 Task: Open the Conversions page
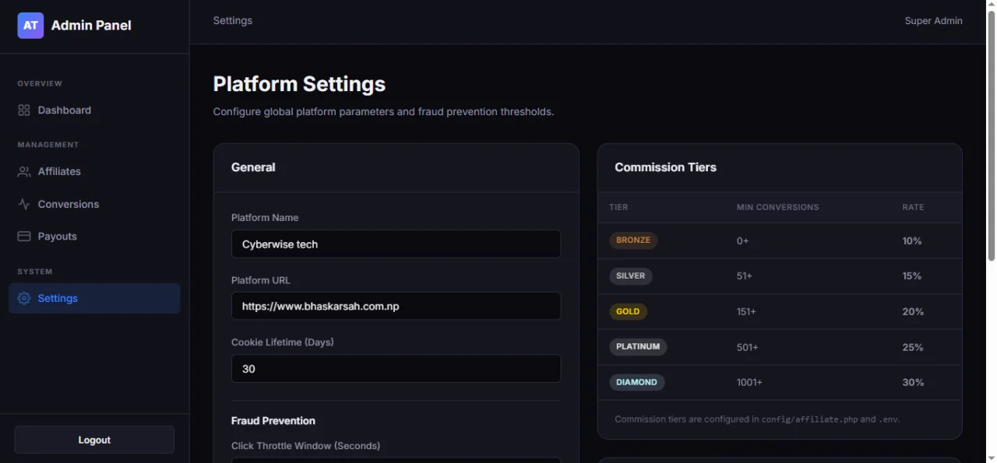click(x=94, y=204)
